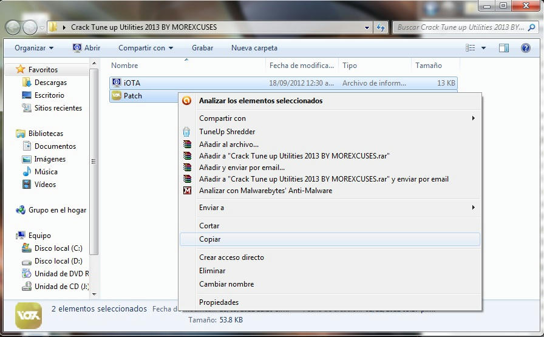Open the help question mark icon
This screenshot has height=337, width=544.
point(526,48)
